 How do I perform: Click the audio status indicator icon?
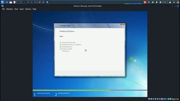[153, 99]
